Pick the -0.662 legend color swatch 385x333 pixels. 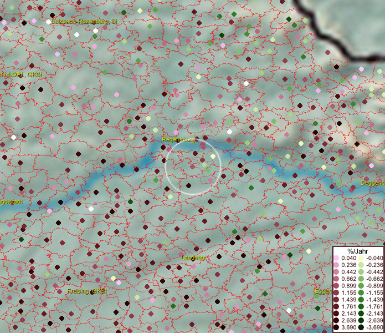click(361, 279)
